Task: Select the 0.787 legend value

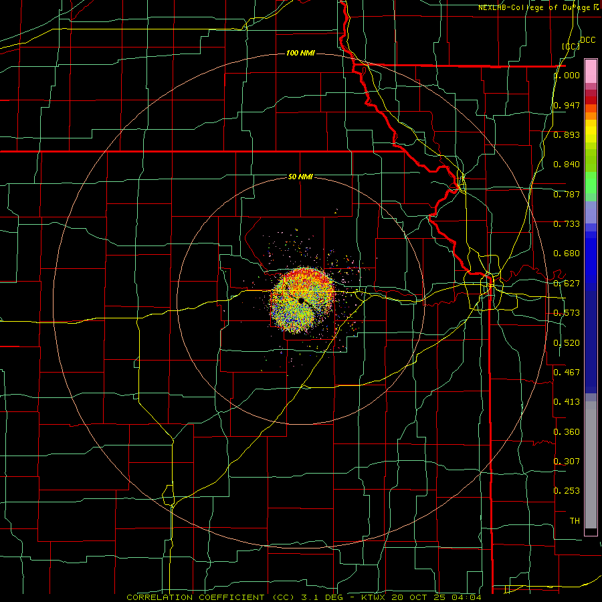Action: click(567, 194)
